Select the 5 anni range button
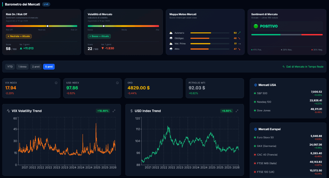Image resolution: width=329 pixels, height=178 pixels. [x=49, y=67]
